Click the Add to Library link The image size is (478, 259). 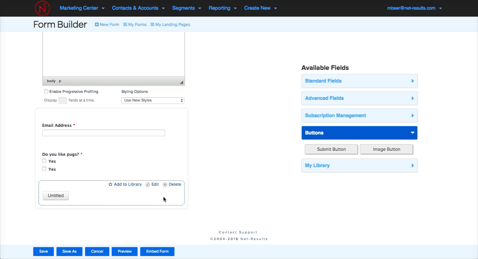[128, 184]
